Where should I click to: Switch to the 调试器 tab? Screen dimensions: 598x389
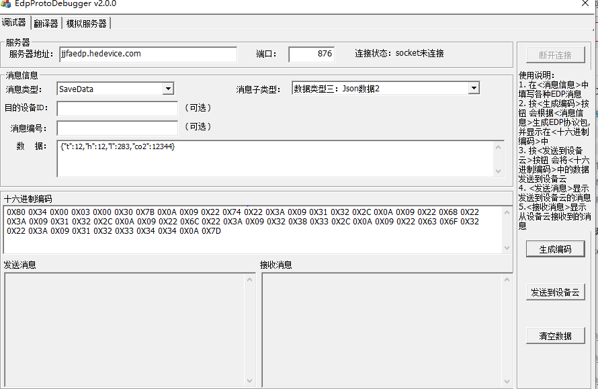pyautogui.click(x=14, y=22)
